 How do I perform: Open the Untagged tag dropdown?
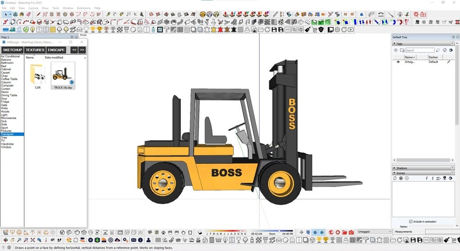coord(374,232)
